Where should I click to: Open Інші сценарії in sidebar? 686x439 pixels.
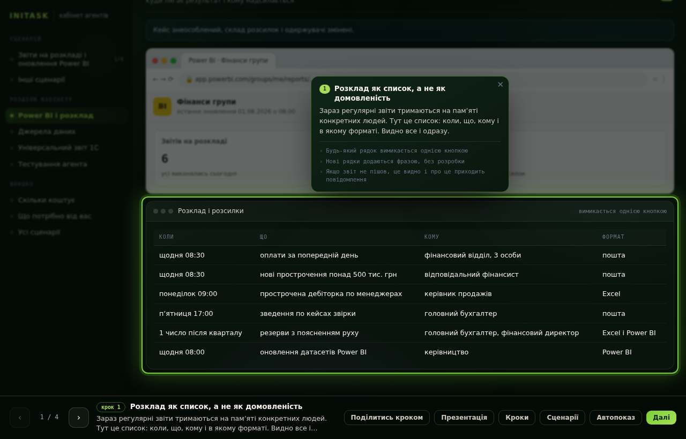[66, 79]
